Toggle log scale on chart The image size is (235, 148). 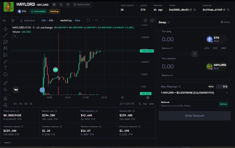[145, 104]
